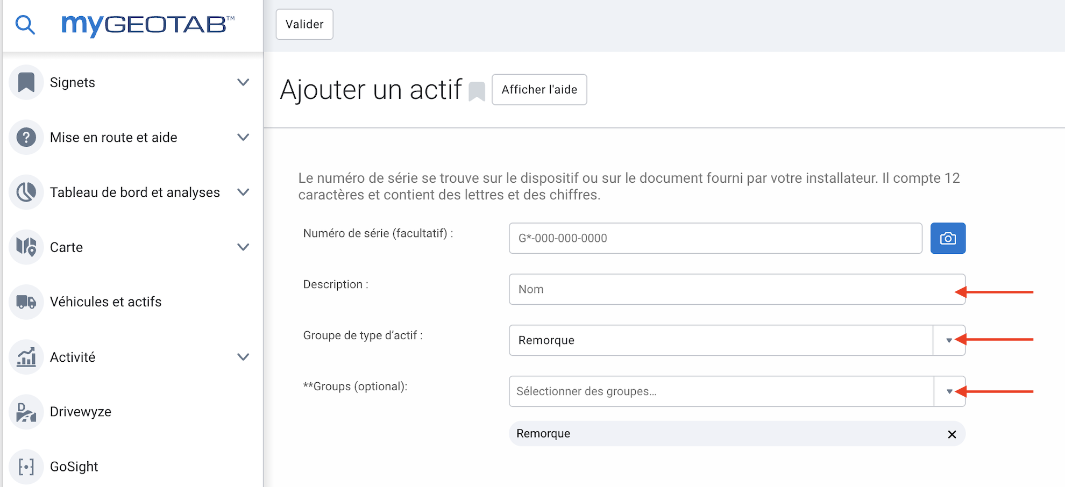Select the Véhicules et actifs truck icon
This screenshot has width=1065, height=487.
click(26, 302)
